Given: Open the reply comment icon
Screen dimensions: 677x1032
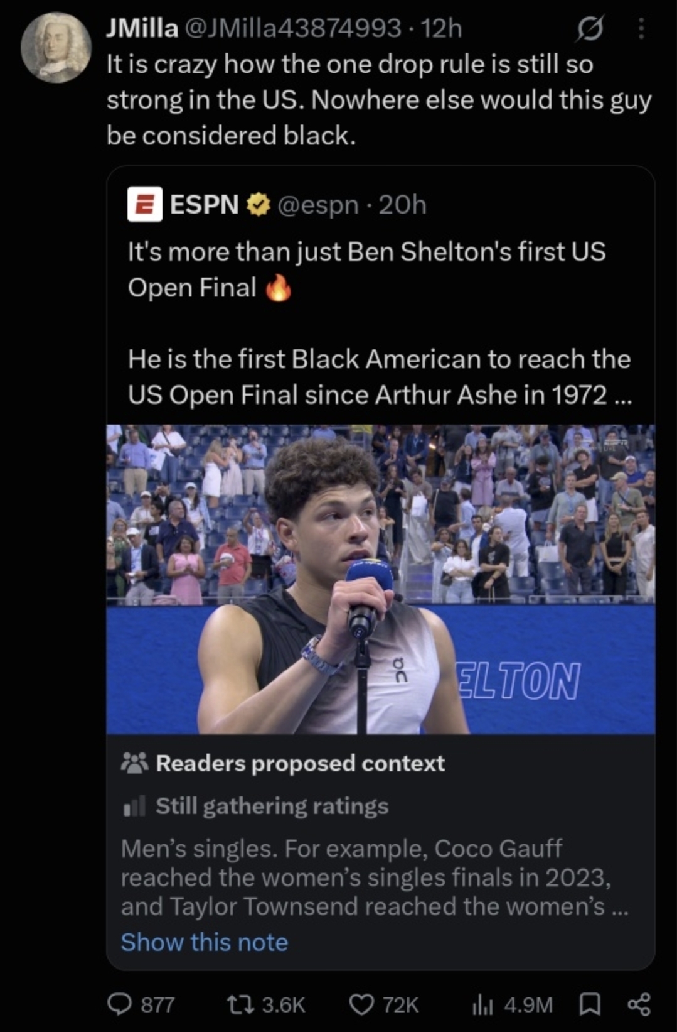Looking at the screenshot, I should 119,1004.
